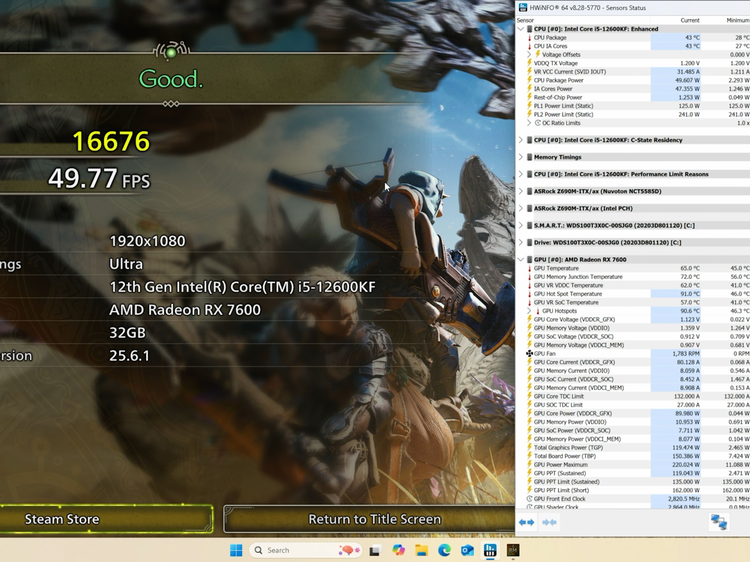
Task: Click HWiNFO blue left-right arrows icon
Action: (526, 522)
